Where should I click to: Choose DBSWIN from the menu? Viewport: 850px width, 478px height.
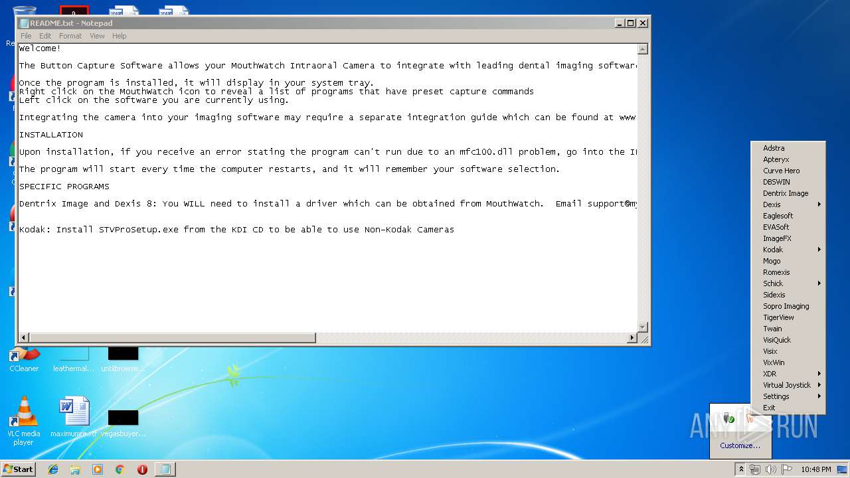click(x=788, y=182)
